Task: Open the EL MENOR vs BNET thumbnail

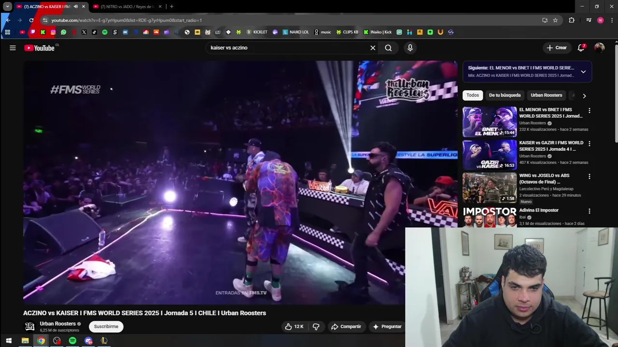Action: tap(490, 122)
